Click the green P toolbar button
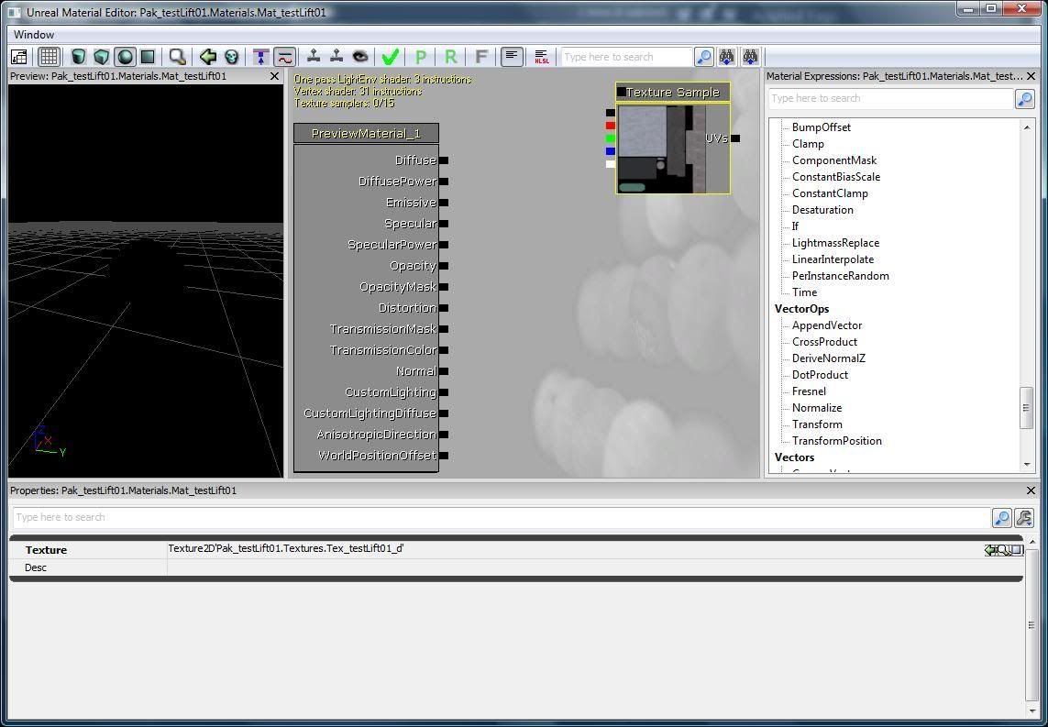Image resolution: width=1048 pixels, height=727 pixels. tap(421, 57)
